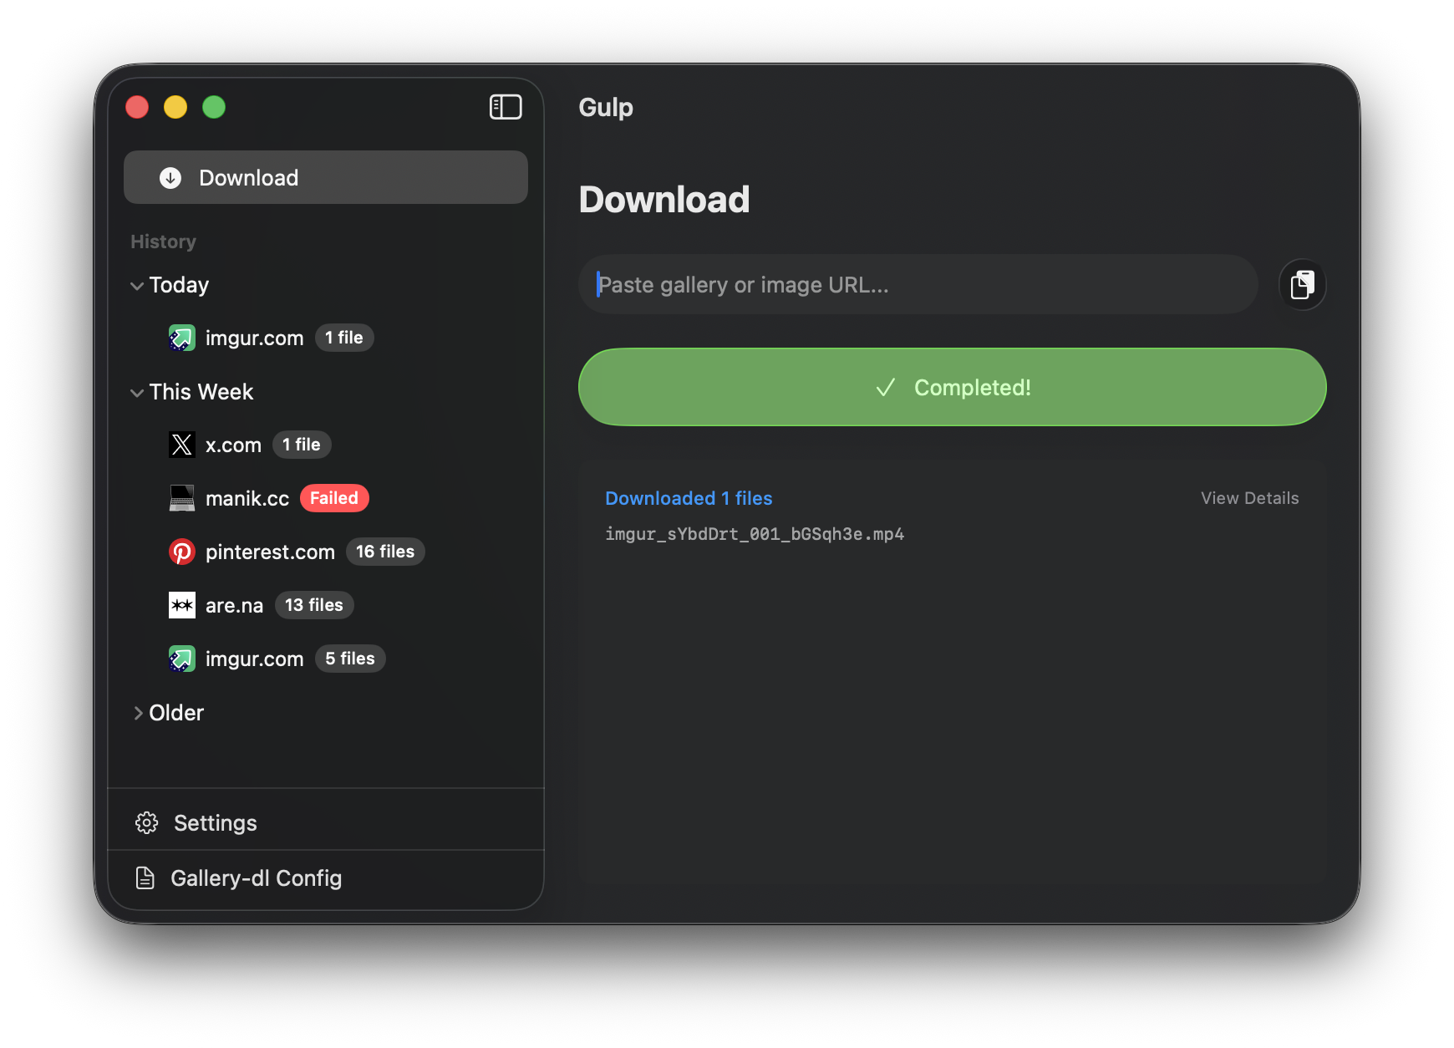Screen dimensions: 1454x1048
Task: Click the failed manik.cc download entry
Action: (247, 497)
